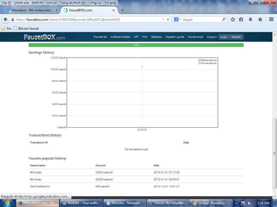The width and height of the screenshot is (277, 207).
Task: Click the green 100% progress bar
Action: (136, 45)
